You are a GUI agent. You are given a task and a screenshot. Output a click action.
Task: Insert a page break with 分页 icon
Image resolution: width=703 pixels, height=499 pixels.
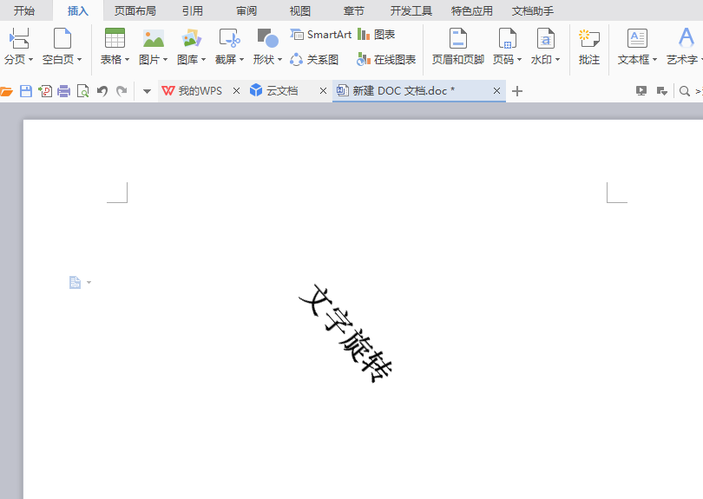[x=19, y=38]
